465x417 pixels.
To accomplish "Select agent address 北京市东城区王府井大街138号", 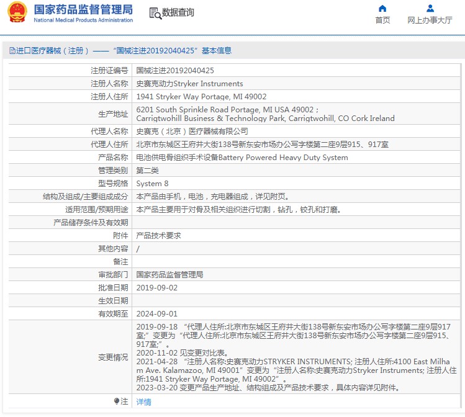I will click(262, 145).
